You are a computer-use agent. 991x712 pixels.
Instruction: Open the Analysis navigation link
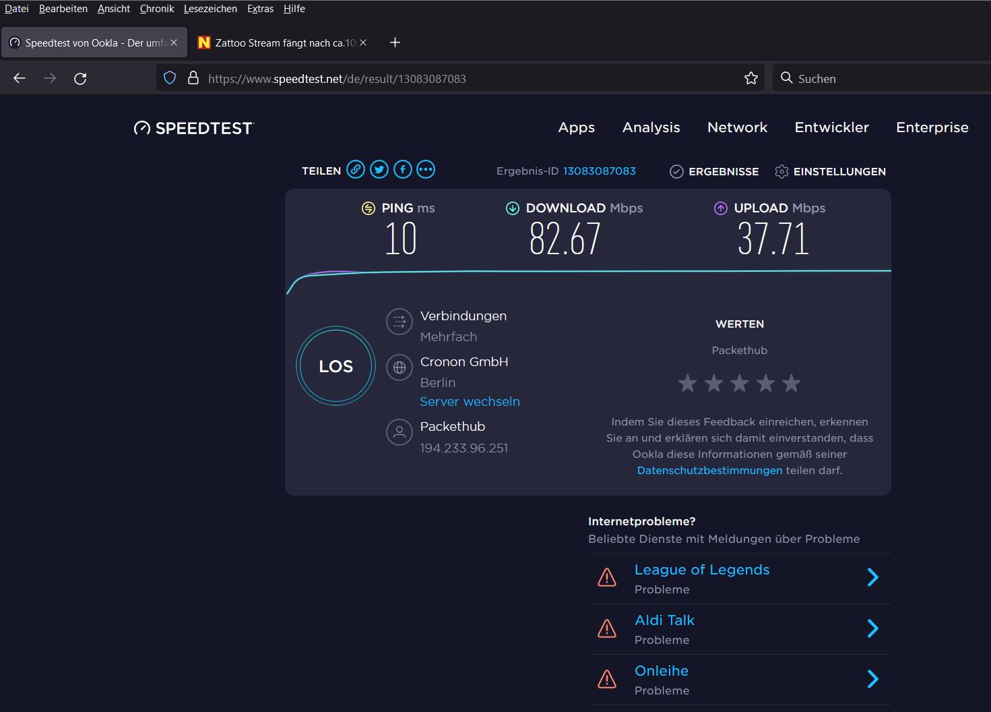(651, 127)
